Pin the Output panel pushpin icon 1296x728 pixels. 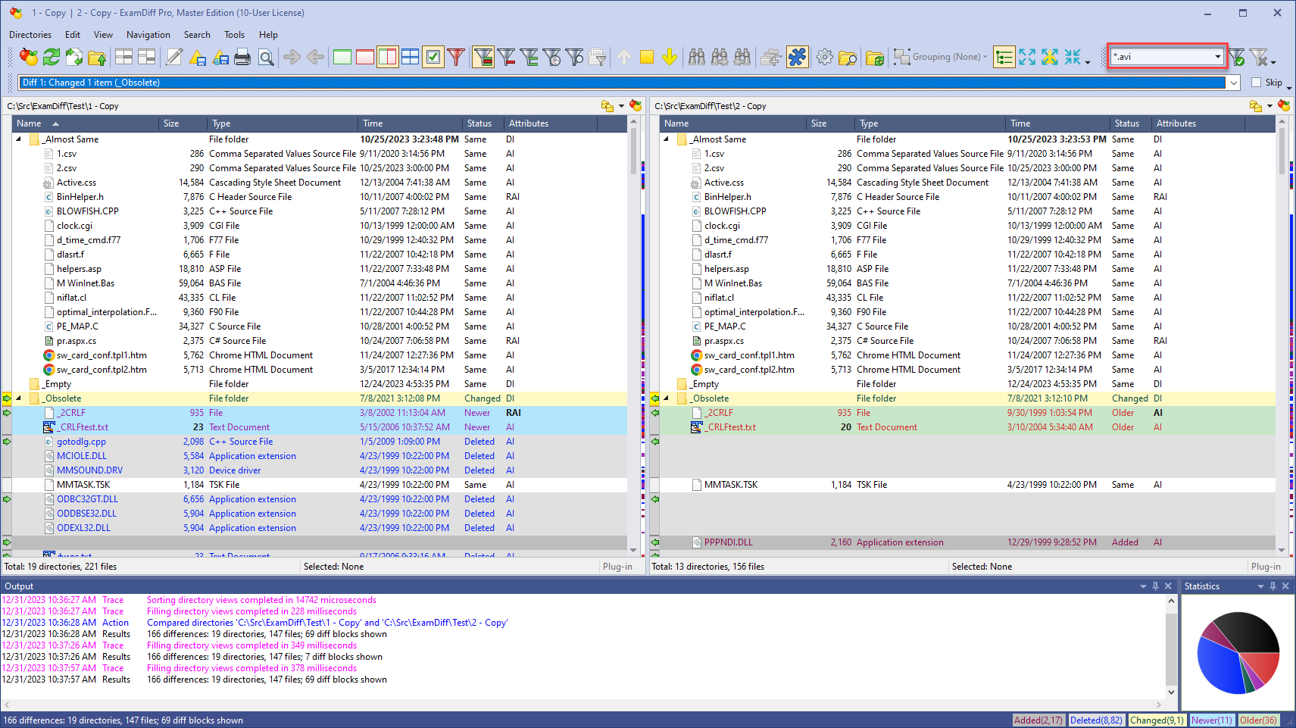click(1155, 586)
